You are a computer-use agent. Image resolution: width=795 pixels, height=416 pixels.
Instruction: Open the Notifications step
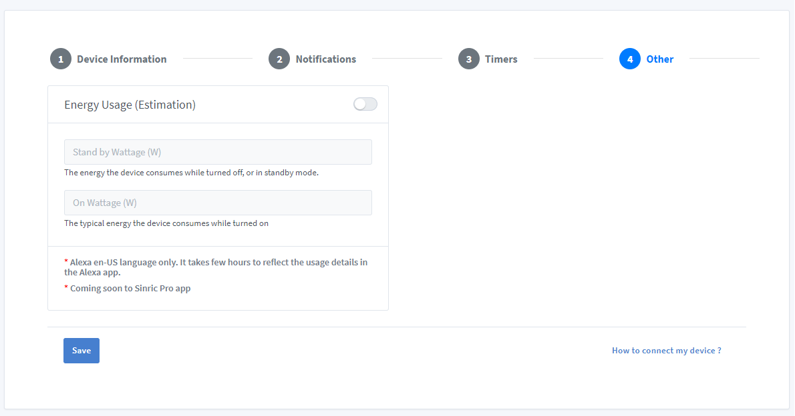[x=326, y=59]
